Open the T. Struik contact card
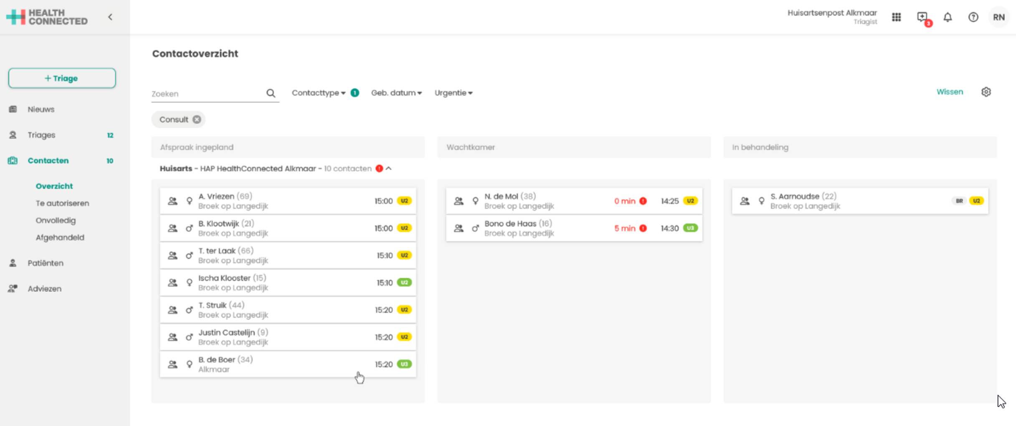1016x426 pixels. [x=288, y=310]
